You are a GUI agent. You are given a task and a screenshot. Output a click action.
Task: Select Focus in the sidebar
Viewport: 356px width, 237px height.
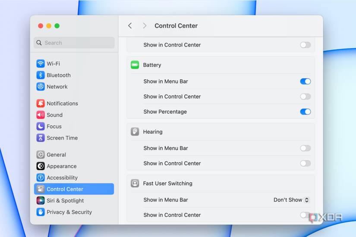54,126
